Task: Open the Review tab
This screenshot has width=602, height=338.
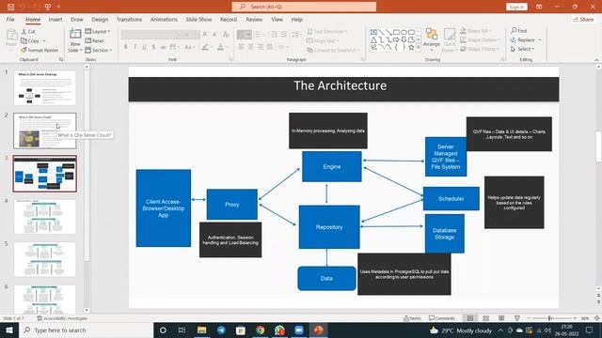Action: click(x=254, y=19)
